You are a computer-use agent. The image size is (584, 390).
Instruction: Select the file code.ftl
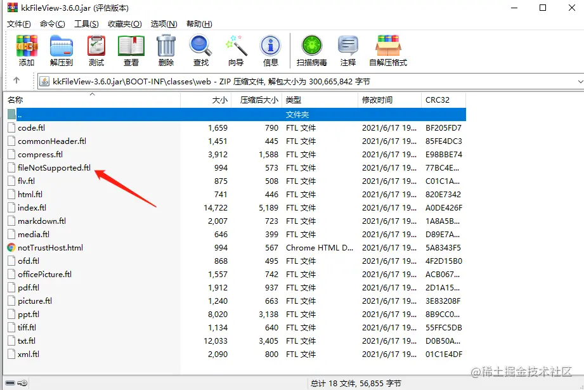click(31, 127)
